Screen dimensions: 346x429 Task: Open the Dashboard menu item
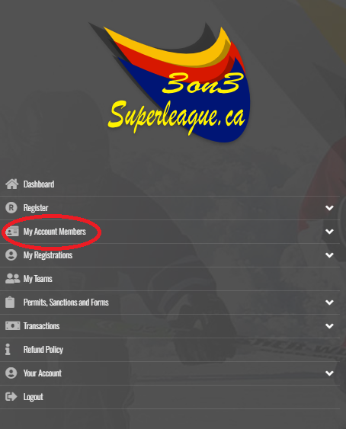[x=170, y=184]
